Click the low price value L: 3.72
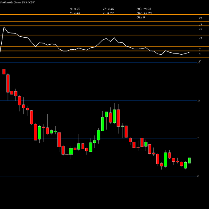This screenshot has width=209, height=209. pyautogui.click(x=108, y=13)
